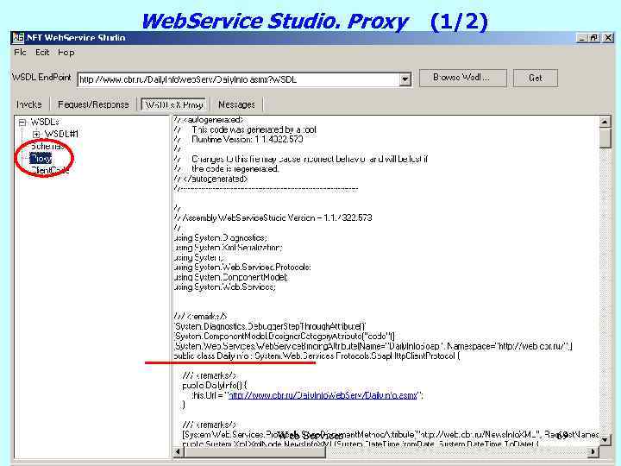This screenshot has height=466, width=621.
Task: Click the '</autogenerated>' comment line
Action: click(210, 179)
